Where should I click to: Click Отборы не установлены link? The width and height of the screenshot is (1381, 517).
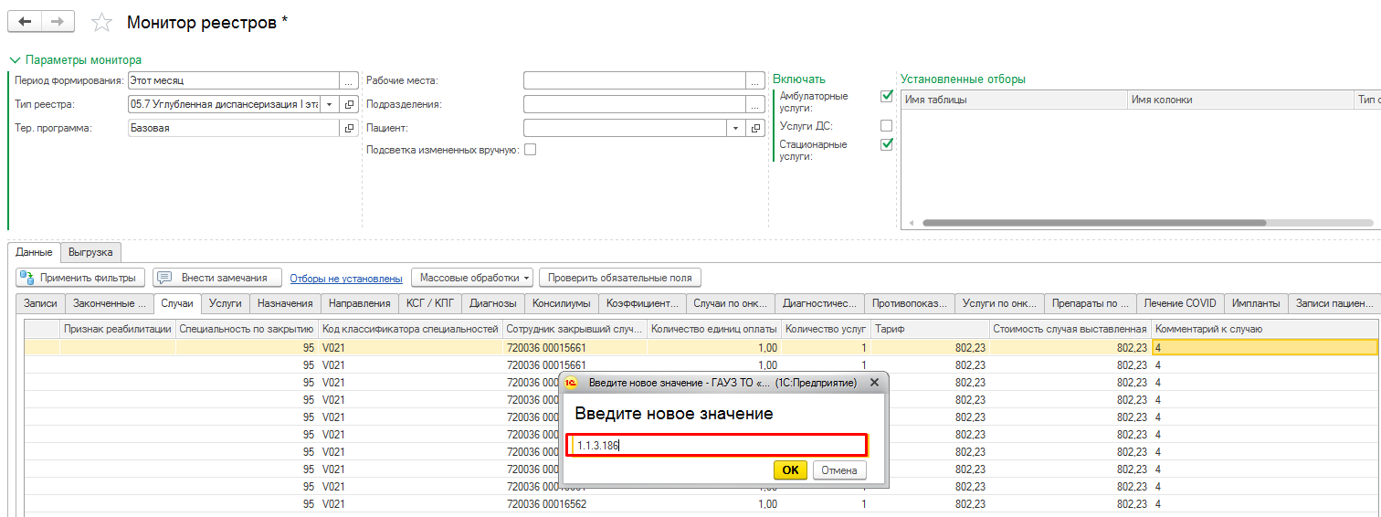pos(346,279)
